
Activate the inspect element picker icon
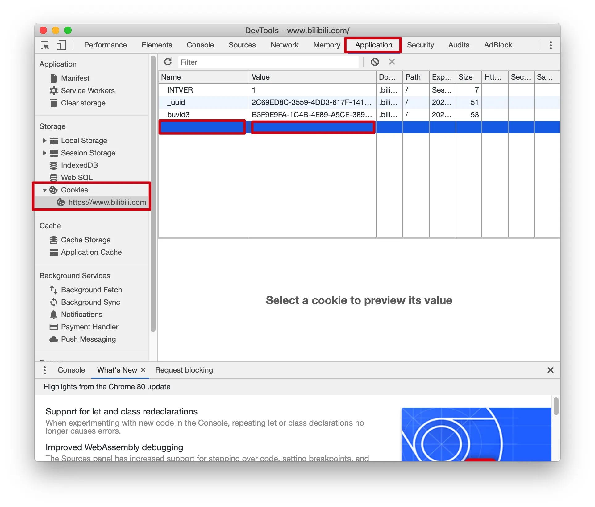point(45,45)
